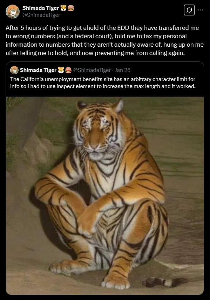The width and height of the screenshot is (210, 300).
Task: Click the small avatar in the quoted post
Action: (14, 70)
